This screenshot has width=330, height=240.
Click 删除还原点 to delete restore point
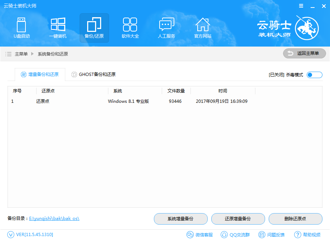point(295,219)
